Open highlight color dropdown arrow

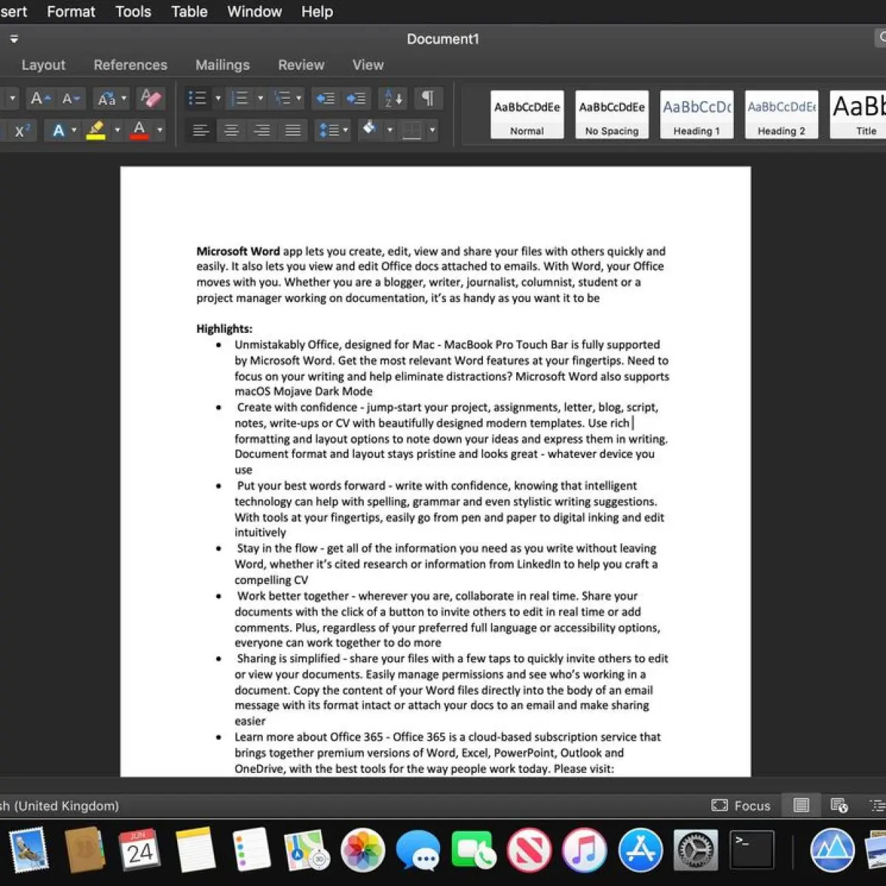tap(117, 131)
